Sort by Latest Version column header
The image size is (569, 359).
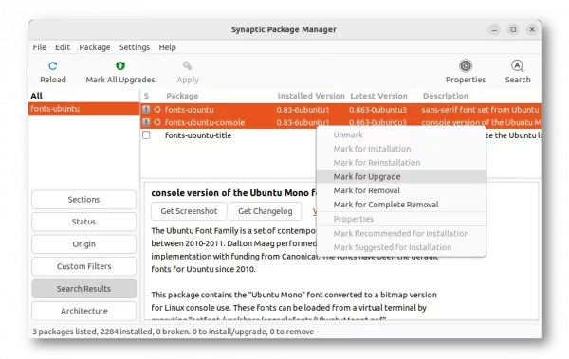point(378,96)
